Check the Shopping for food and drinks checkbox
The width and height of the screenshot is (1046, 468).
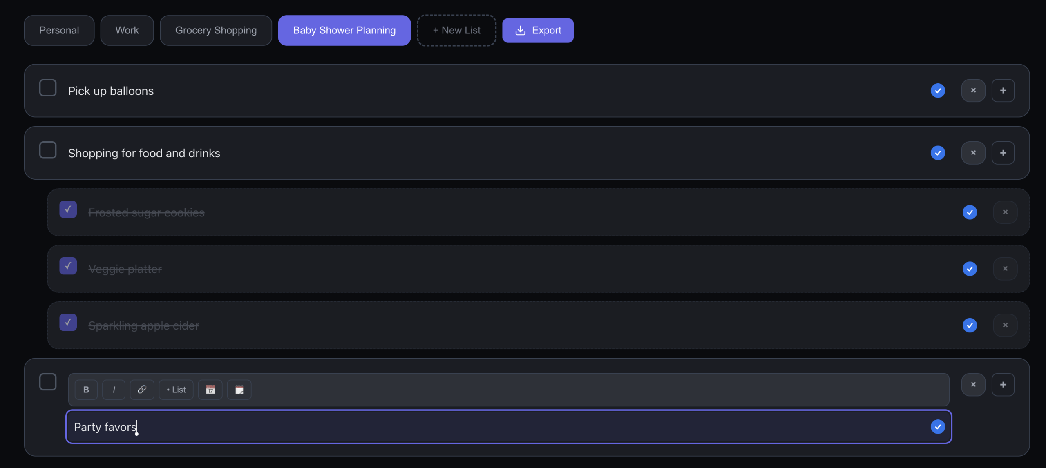point(48,150)
